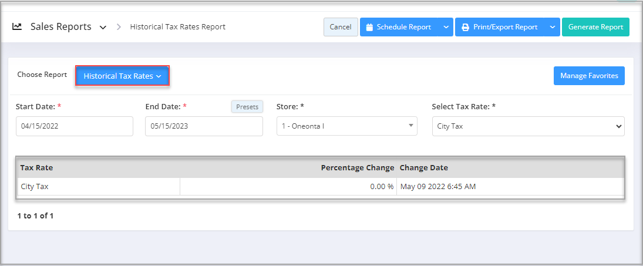Click the calendar icon in Schedule Report
Image resolution: width=643 pixels, height=266 pixels.
[369, 27]
